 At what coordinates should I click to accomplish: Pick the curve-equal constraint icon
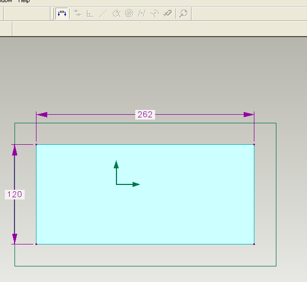pyautogui.click(x=155, y=14)
